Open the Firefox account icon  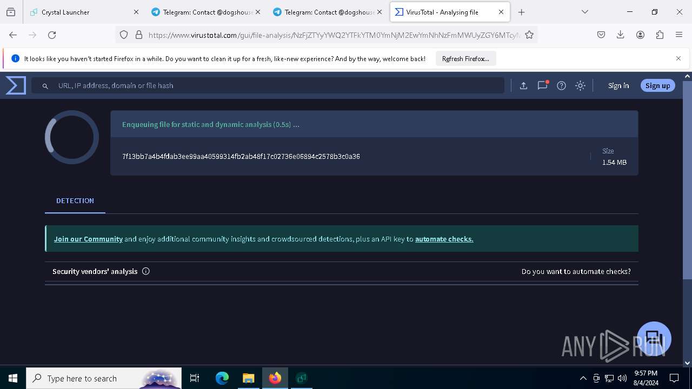pos(640,35)
